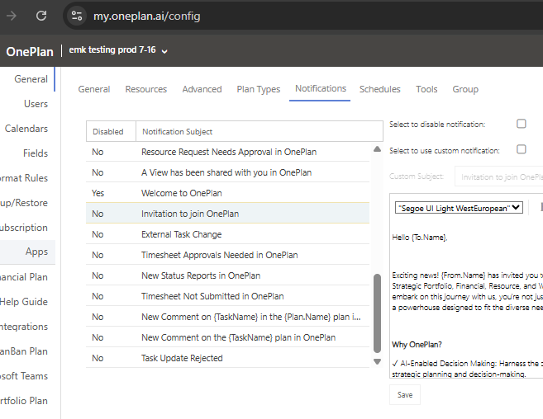Click the Custom Subject input field
Screen dimensions: 543x419
pyautogui.click(x=498, y=177)
